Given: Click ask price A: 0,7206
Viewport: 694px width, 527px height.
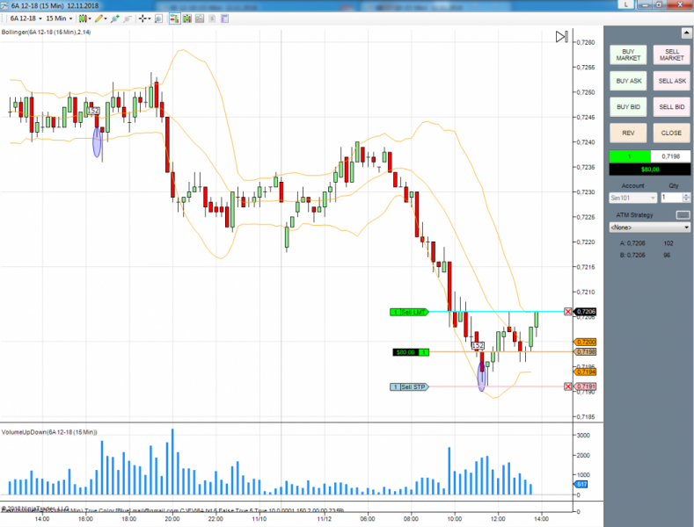Looking at the screenshot, I should pyautogui.click(x=632, y=243).
